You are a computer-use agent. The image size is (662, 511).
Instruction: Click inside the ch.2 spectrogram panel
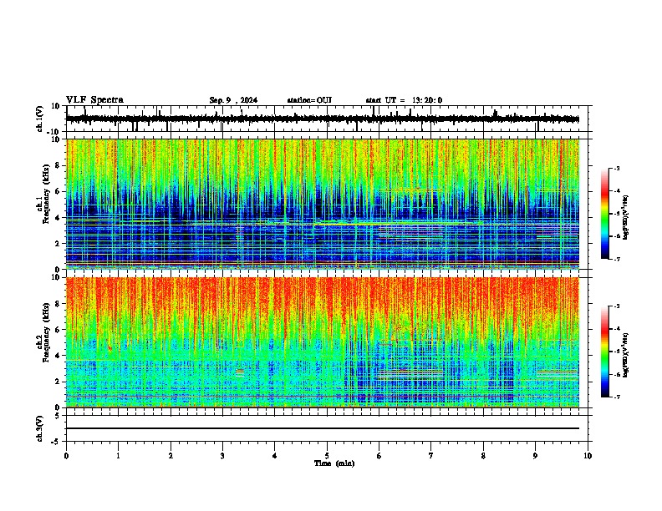click(x=323, y=342)
